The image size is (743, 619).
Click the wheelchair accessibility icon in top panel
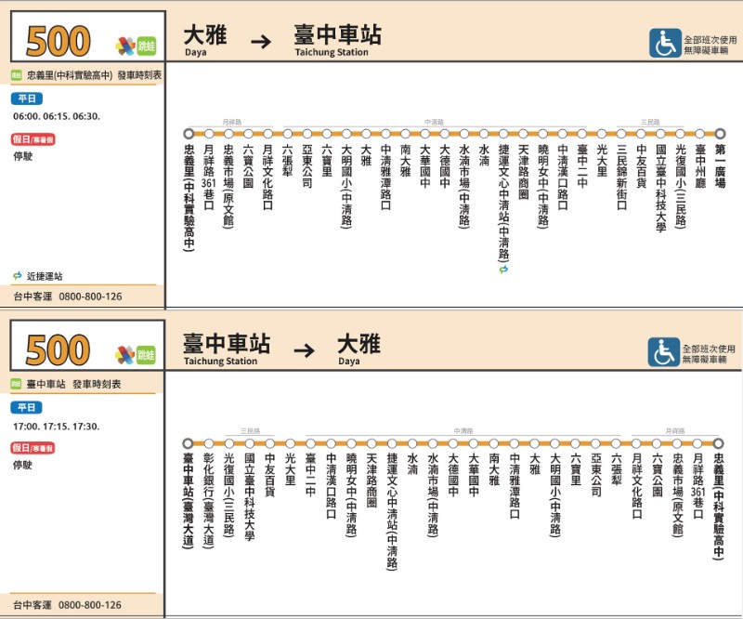(x=664, y=42)
